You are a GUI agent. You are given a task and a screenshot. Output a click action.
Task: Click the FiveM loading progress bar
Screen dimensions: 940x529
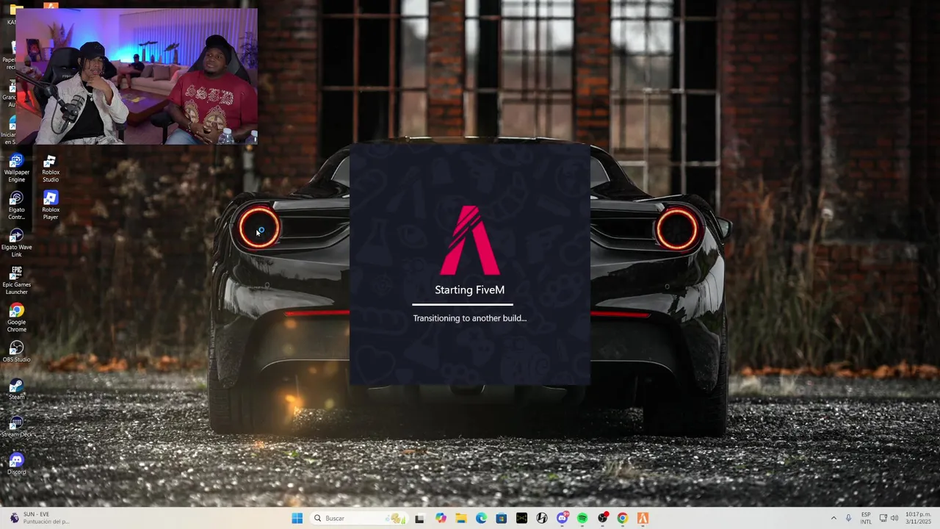pyautogui.click(x=463, y=304)
